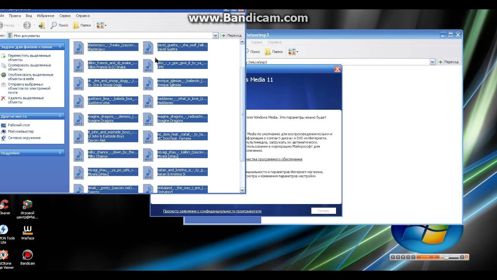Collapse the Другие места panel
This screenshot has height=280, width=497.
coord(60,116)
